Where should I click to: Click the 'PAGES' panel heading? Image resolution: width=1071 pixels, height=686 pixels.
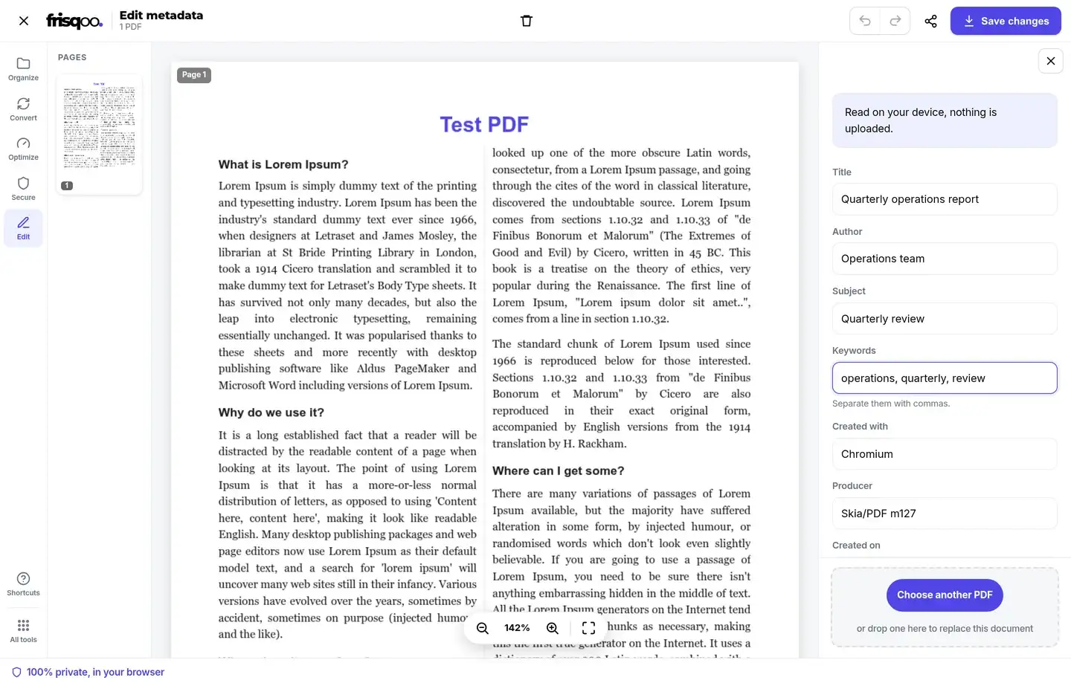click(x=72, y=57)
